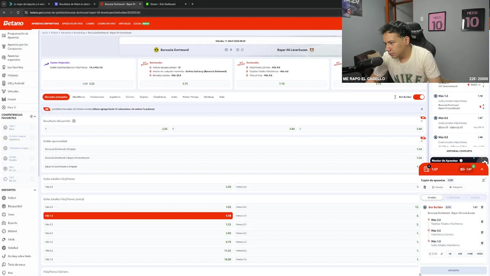Click lightning bolt icon in match header
Screen dimensions: 490x276
231,50
